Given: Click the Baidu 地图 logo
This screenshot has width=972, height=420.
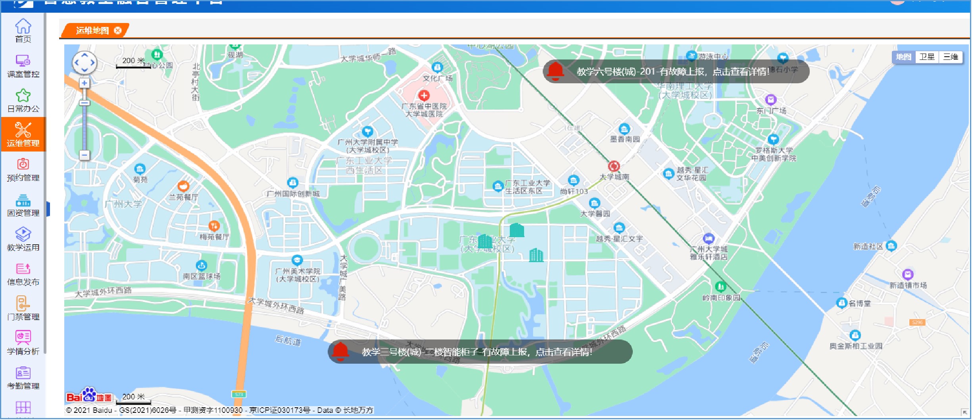Looking at the screenshot, I should point(89,395).
